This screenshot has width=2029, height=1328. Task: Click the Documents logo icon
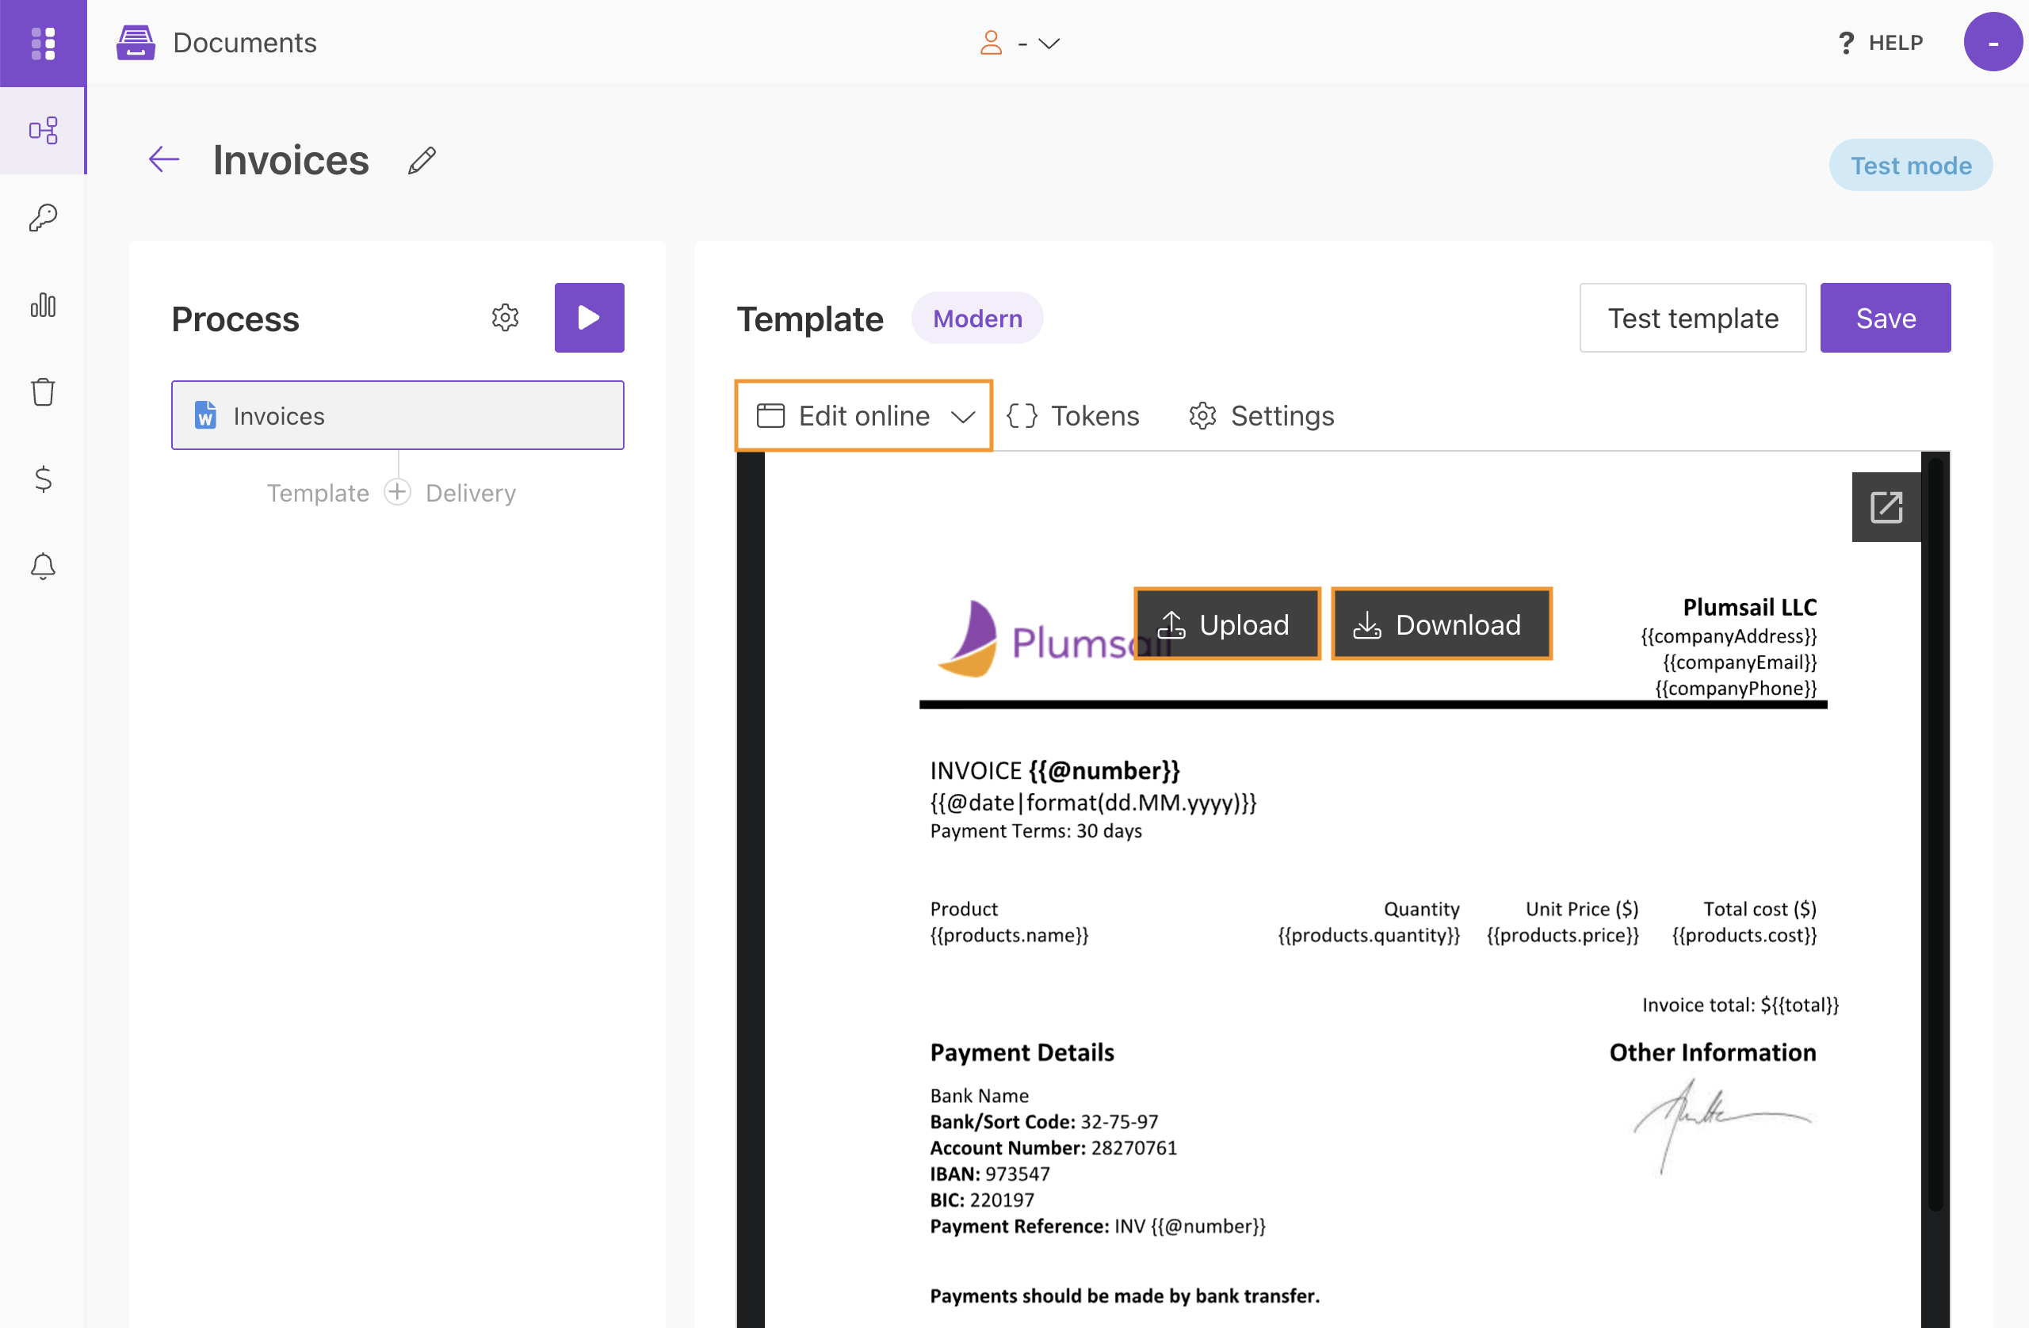[x=136, y=43]
